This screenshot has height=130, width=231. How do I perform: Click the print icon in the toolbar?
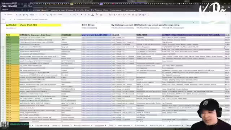coord(23,14)
